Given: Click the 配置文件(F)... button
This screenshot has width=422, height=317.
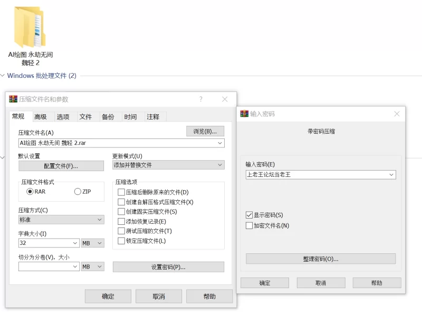Looking at the screenshot, I should pos(61,166).
